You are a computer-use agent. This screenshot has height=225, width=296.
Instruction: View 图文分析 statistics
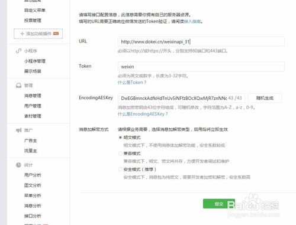tap(33, 185)
